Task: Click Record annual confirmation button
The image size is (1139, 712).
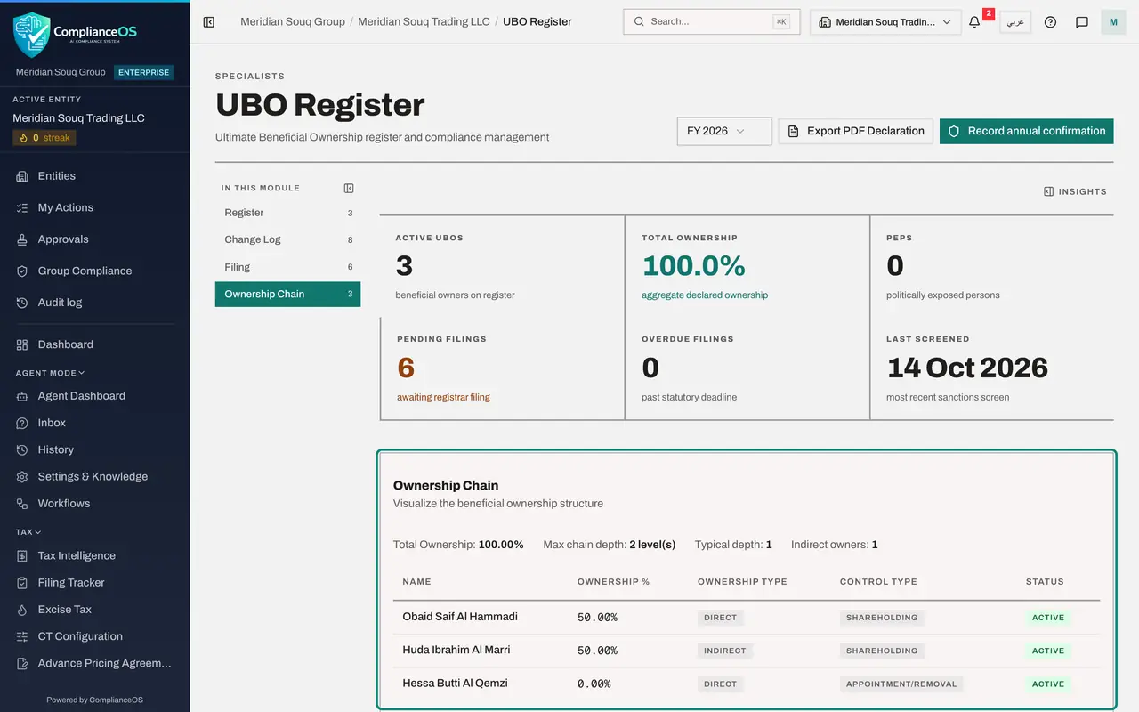Action: (1026, 131)
